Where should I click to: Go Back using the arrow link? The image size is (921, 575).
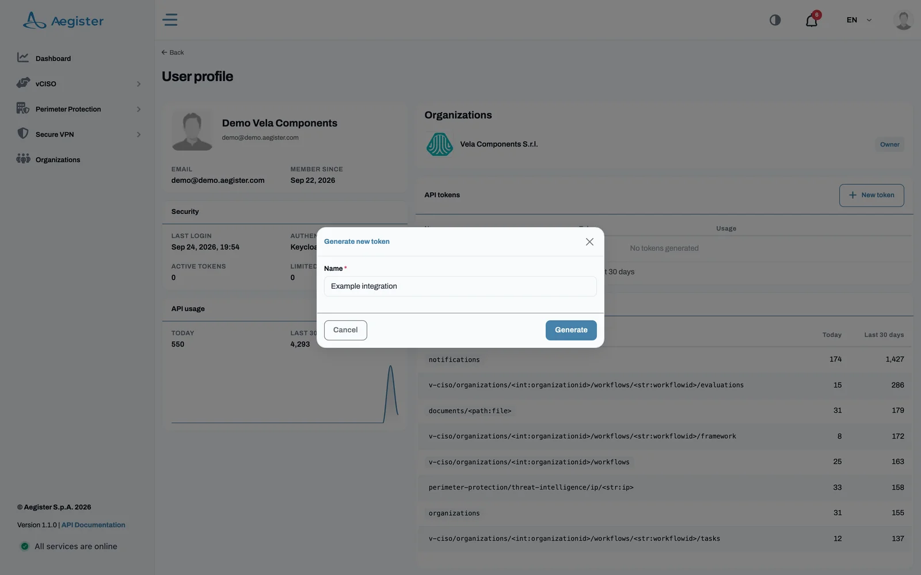[x=173, y=52]
